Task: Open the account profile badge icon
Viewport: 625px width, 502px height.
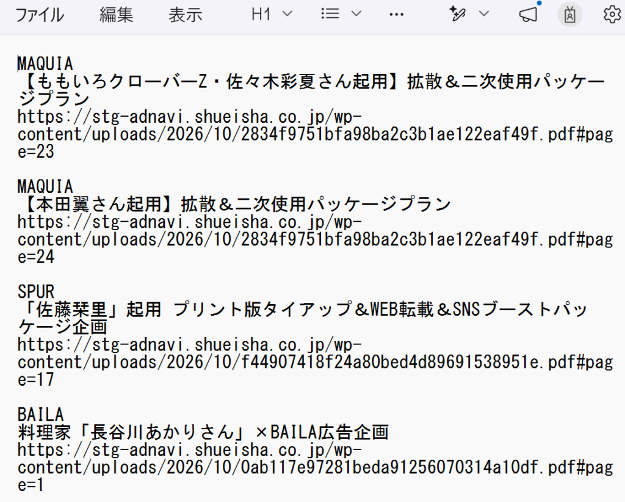Action: click(x=569, y=15)
